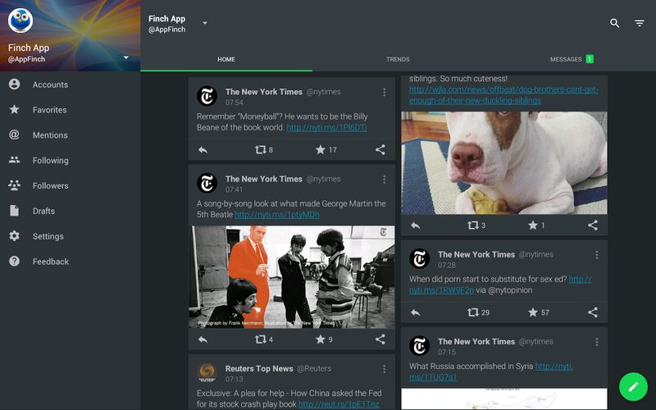Open the reut.rs link in the Reuters tweet
This screenshot has width=656, height=410.
[339, 404]
